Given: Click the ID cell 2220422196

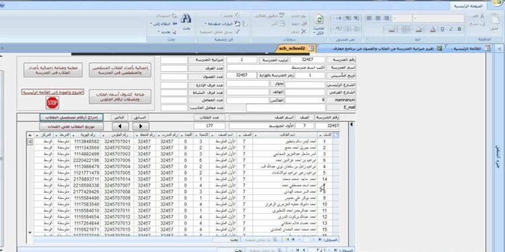Looking at the screenshot, I should point(86,160).
